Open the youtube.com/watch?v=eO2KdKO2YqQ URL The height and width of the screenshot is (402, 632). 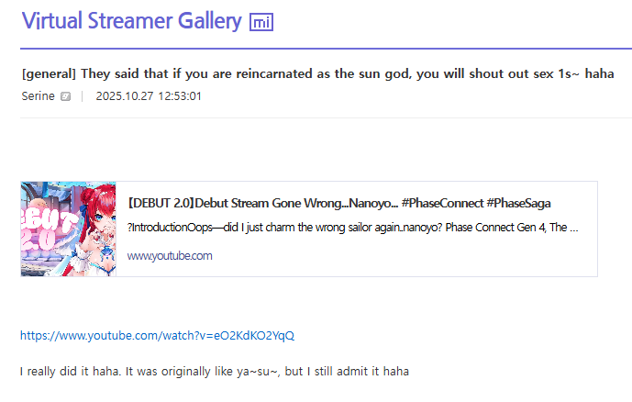pos(157,336)
